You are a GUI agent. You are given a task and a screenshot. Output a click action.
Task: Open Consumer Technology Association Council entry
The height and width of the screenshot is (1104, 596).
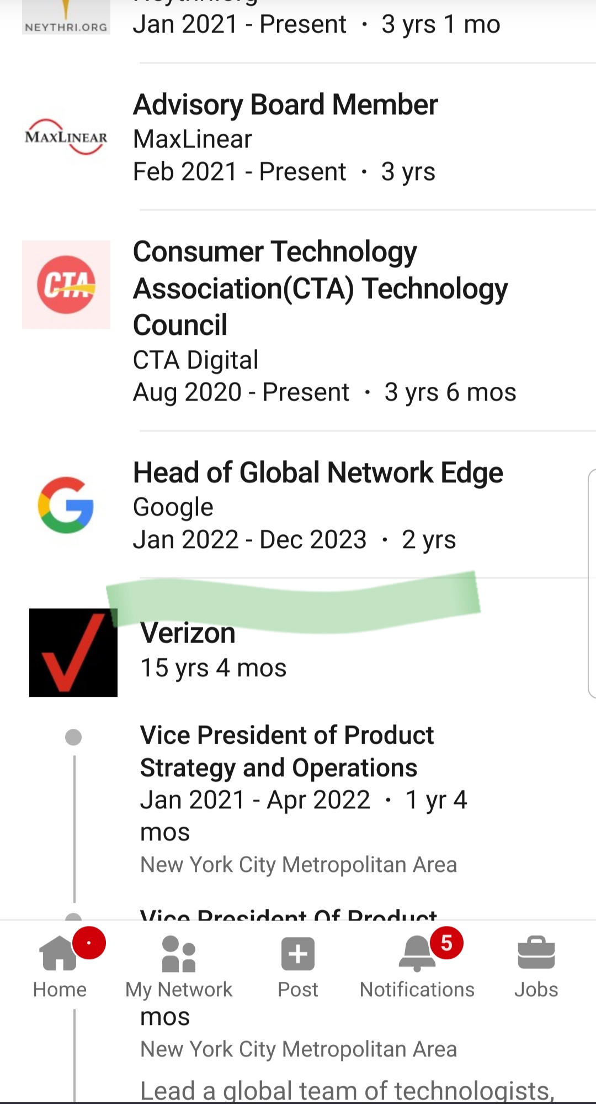pos(320,288)
